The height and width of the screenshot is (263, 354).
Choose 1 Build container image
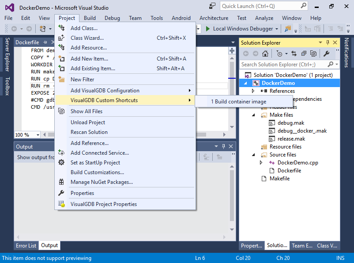[x=244, y=102]
